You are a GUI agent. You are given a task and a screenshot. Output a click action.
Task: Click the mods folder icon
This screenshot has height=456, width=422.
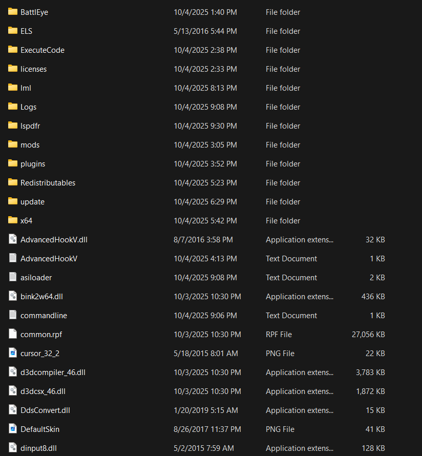click(x=12, y=144)
